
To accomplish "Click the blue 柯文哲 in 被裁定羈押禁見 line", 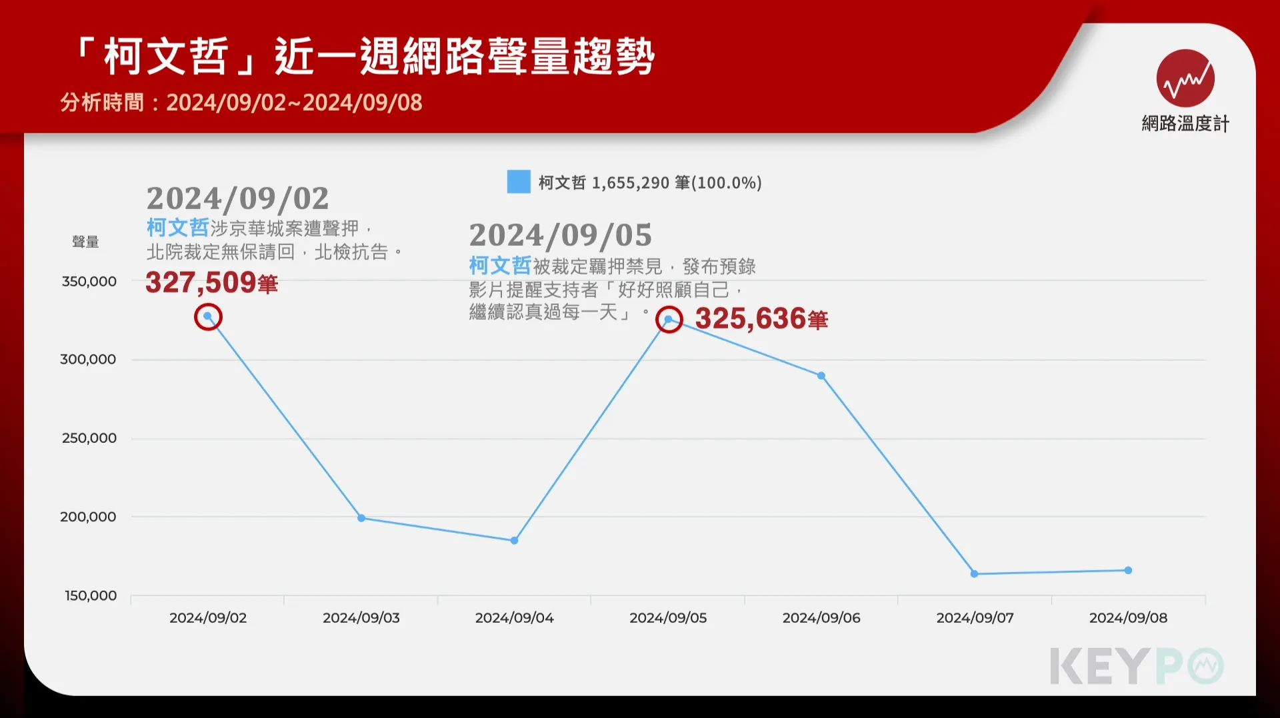I will coord(500,266).
